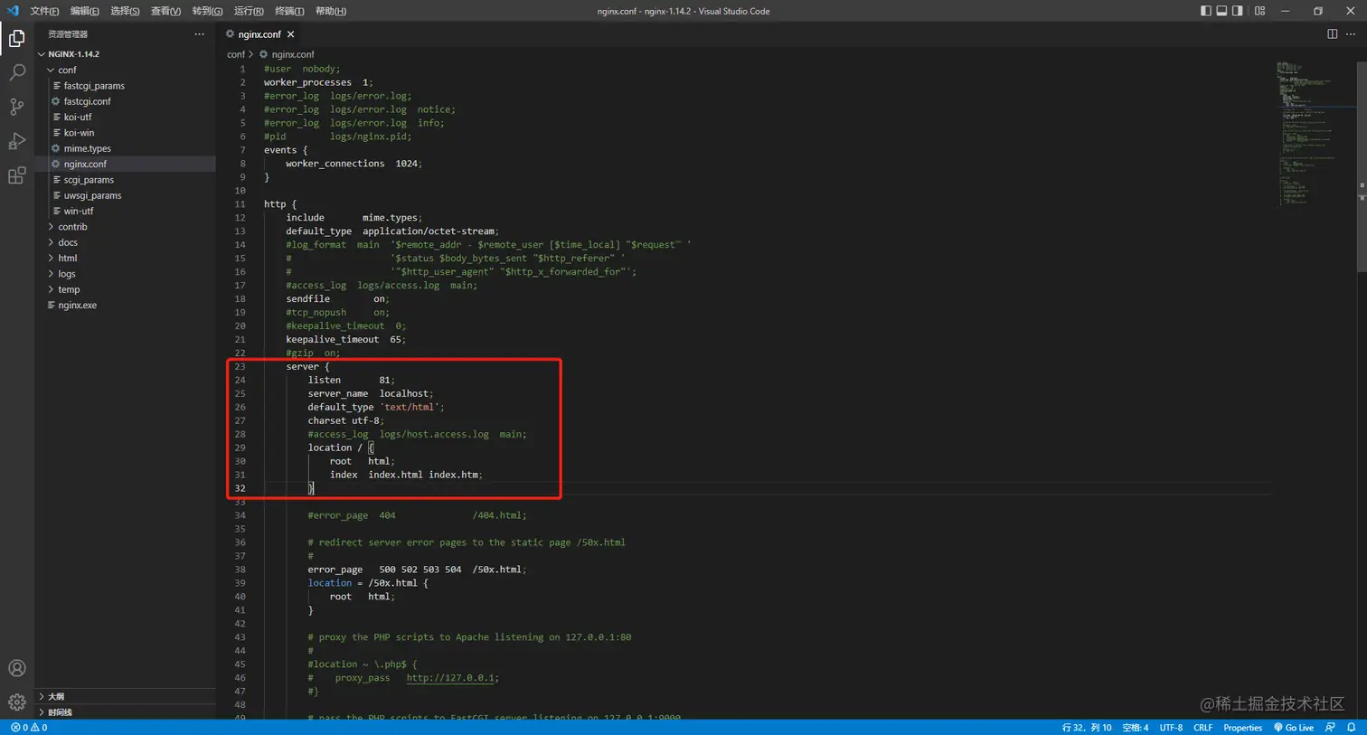
Task: Open the 文件(F) menu
Action: [44, 11]
